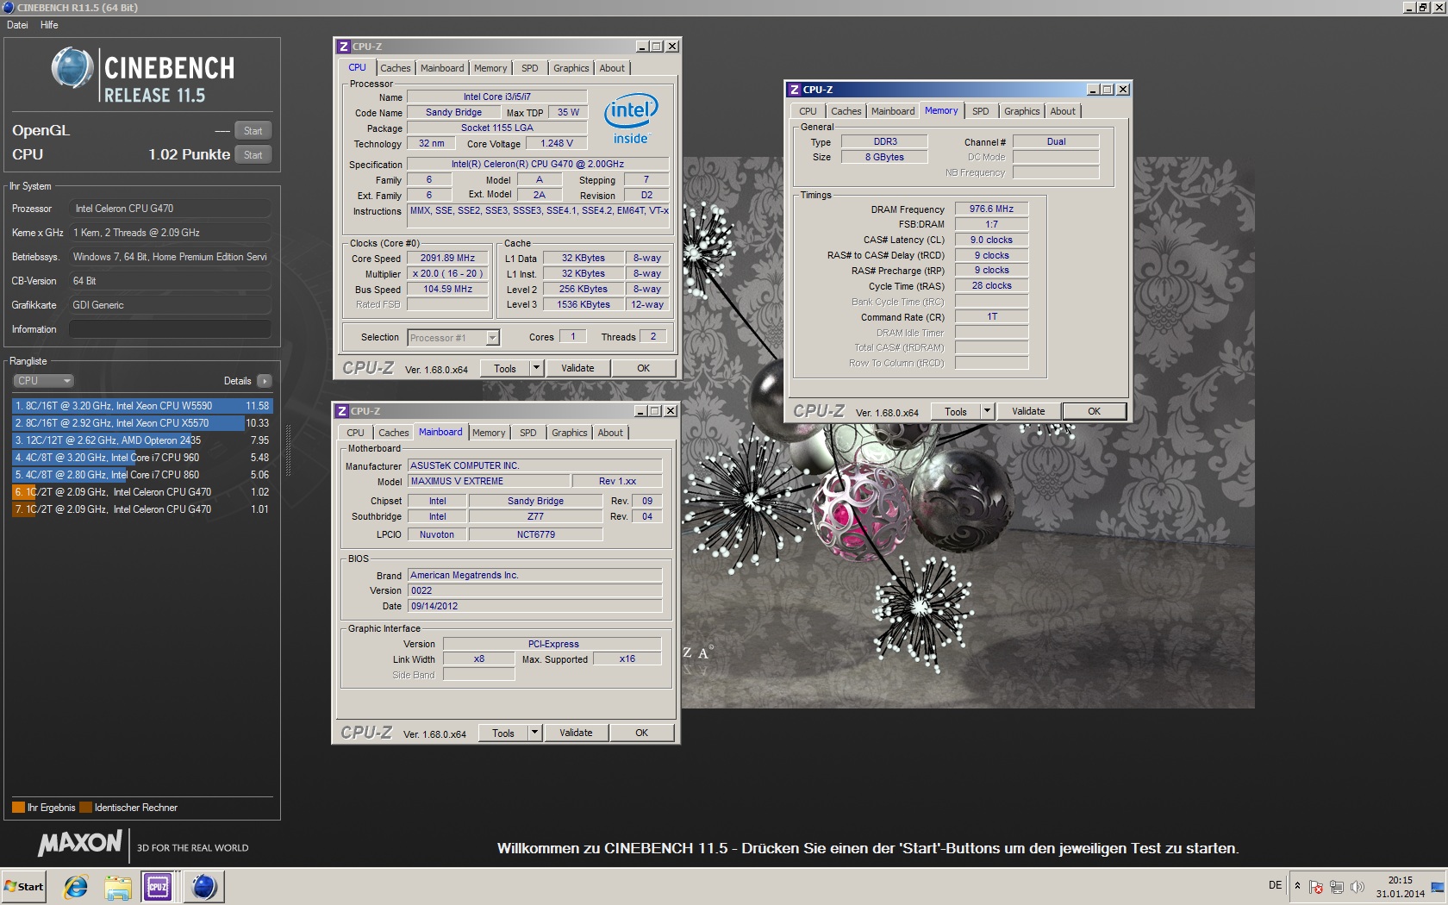Open the Hilfe menu
The image size is (1448, 905).
pyautogui.click(x=49, y=25)
